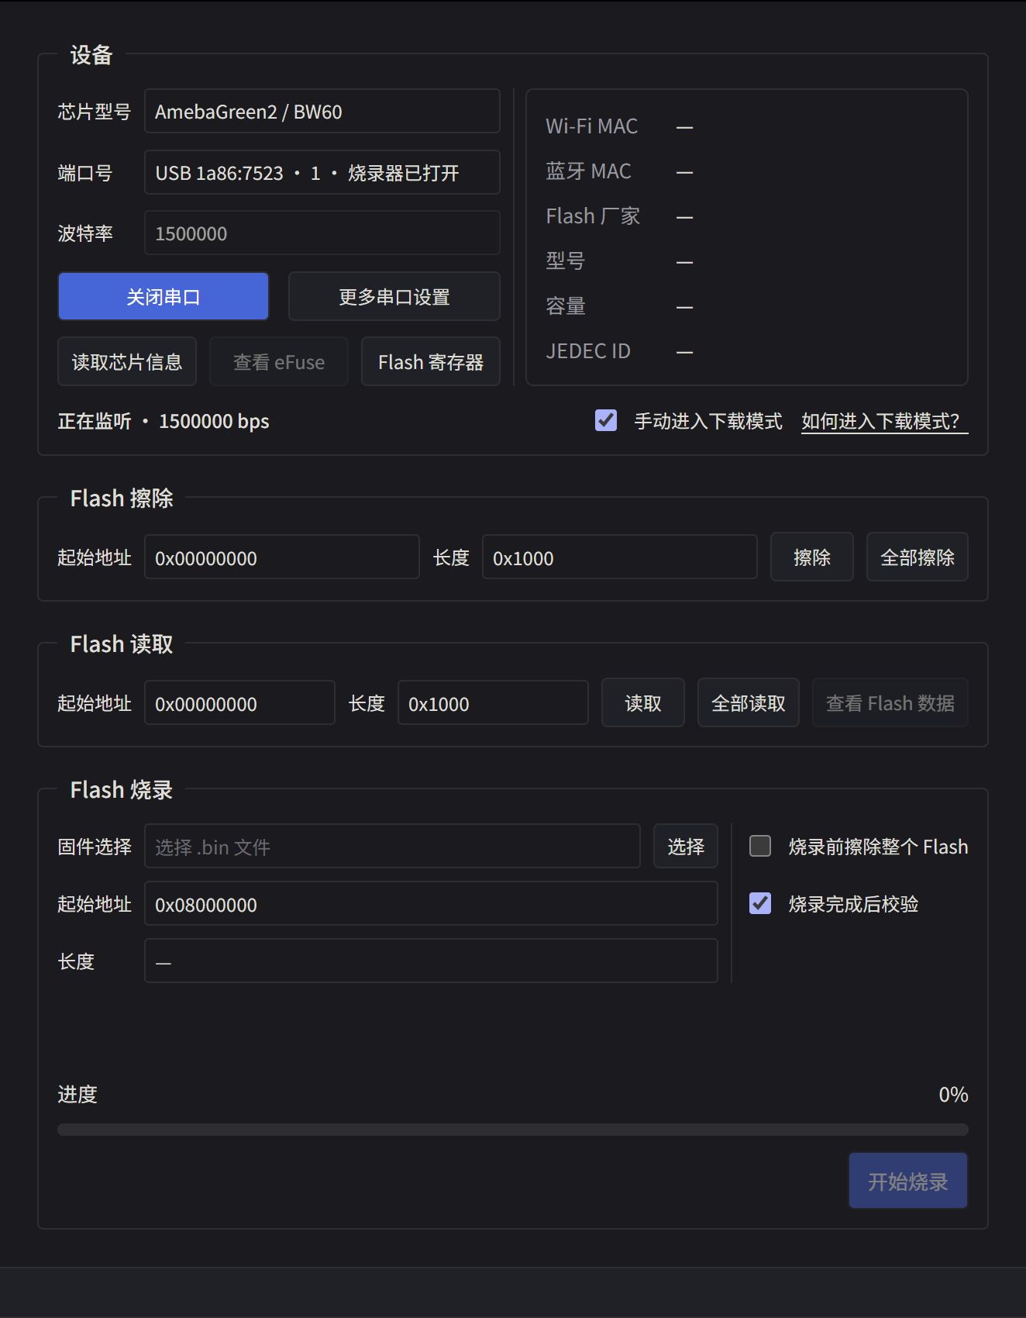1026x1318 pixels.
Task: Focus the Flash 擦除 长度 field
Action: click(620, 557)
